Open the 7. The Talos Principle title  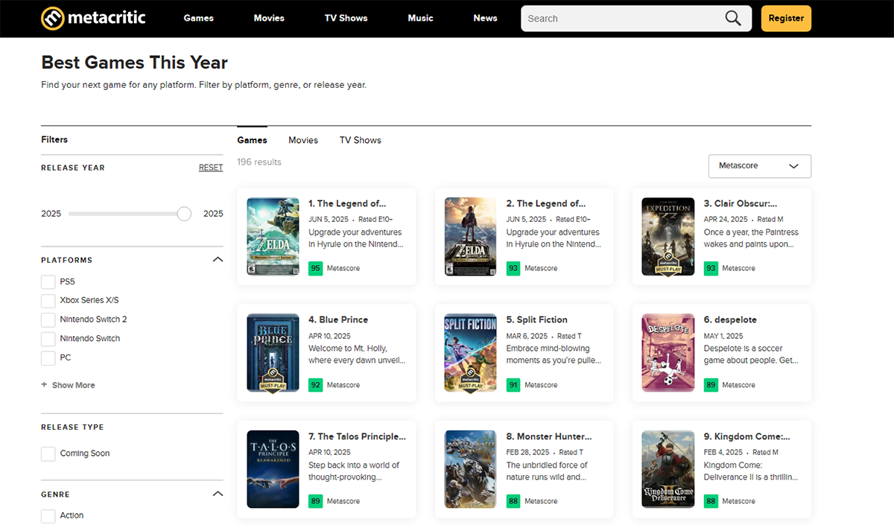[358, 436]
